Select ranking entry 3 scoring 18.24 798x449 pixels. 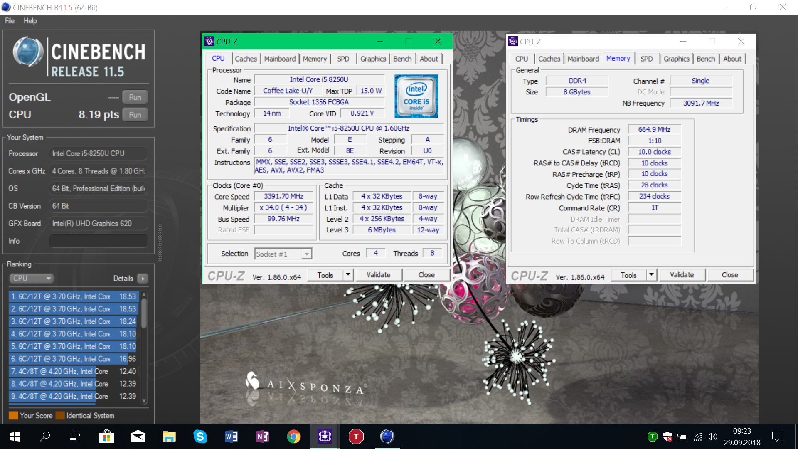tap(74, 321)
